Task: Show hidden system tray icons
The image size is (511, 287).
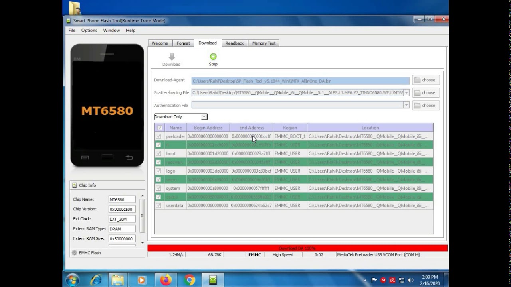Action: point(365,280)
